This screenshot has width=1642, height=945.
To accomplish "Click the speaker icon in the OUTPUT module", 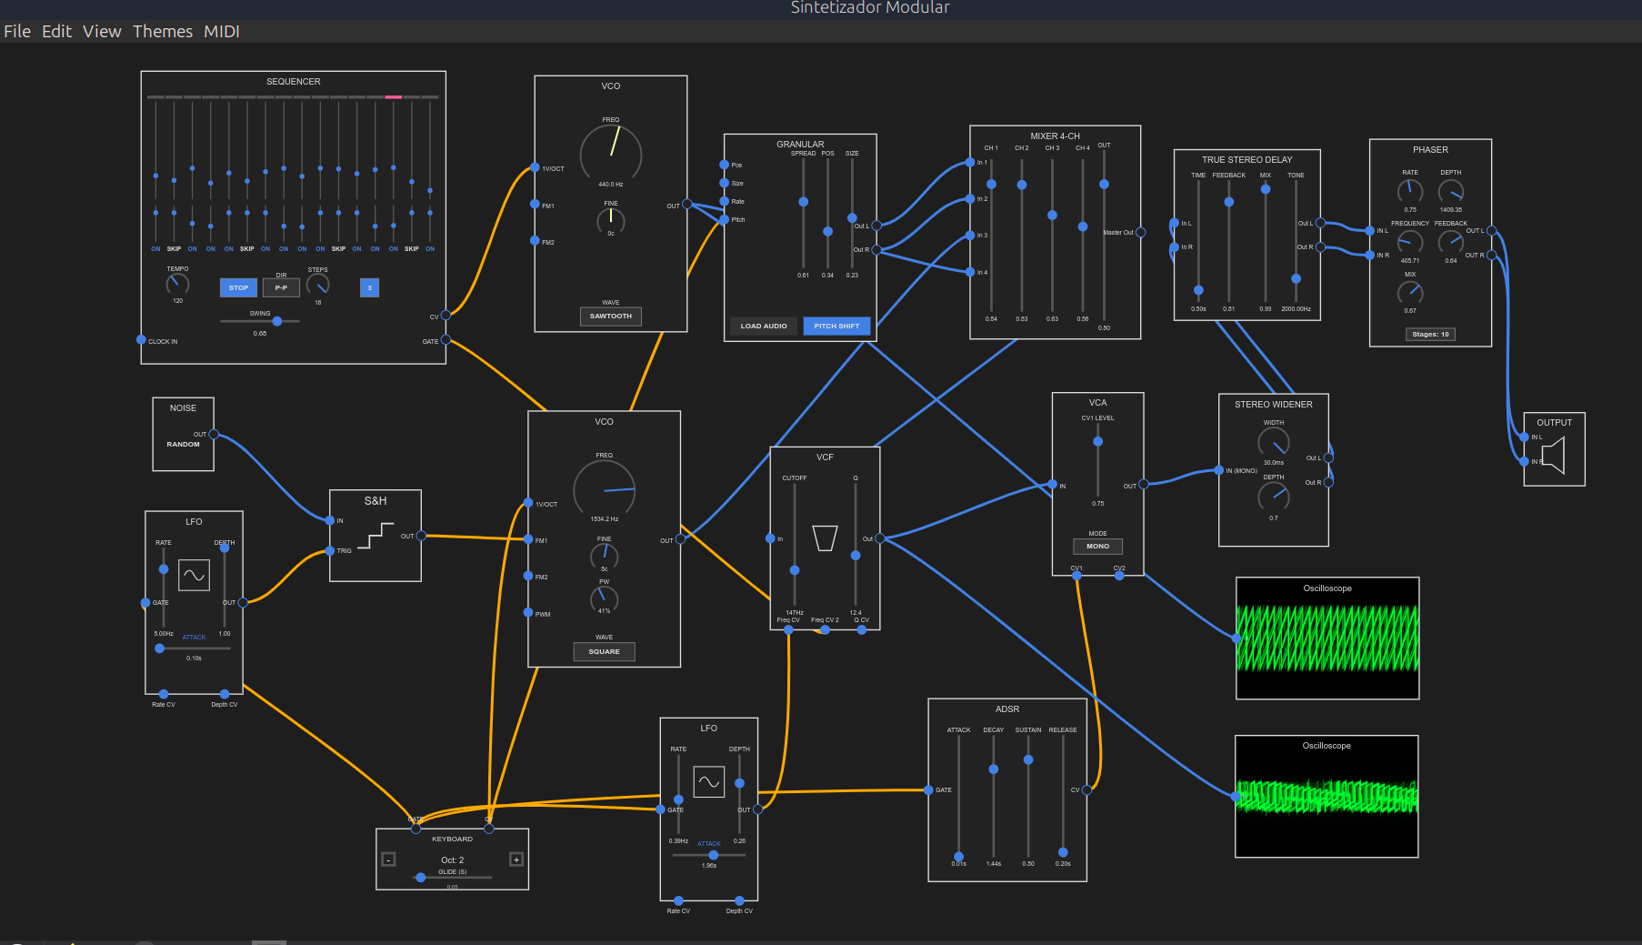I will tap(1555, 456).
